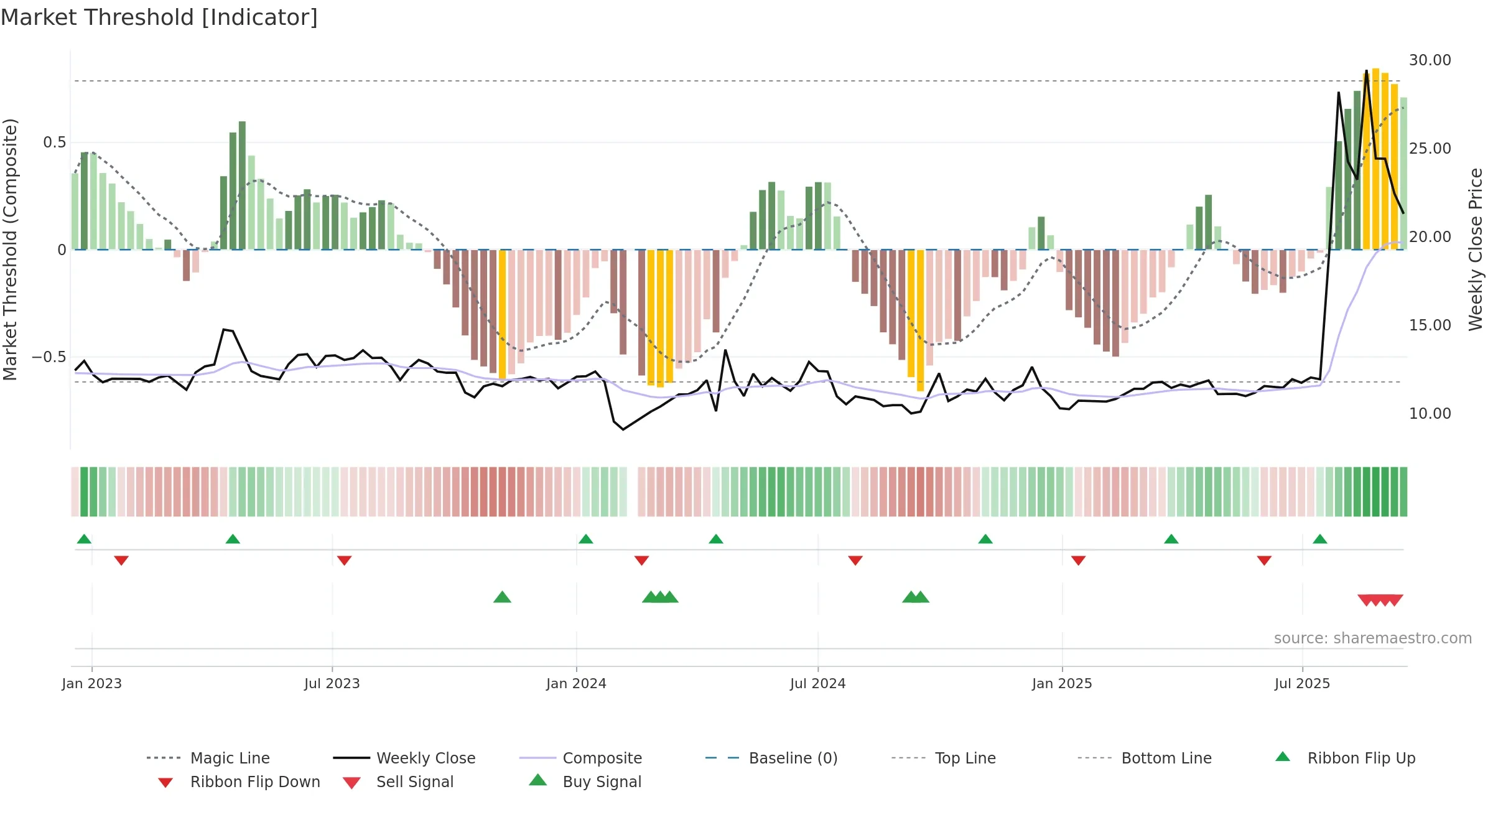Click the 20.00 price axis label
The image size is (1493, 840).
pyautogui.click(x=1430, y=237)
